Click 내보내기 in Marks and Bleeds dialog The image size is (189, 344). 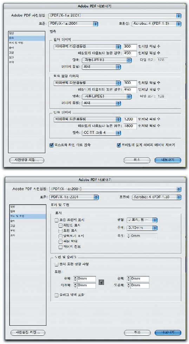[x=168, y=333]
